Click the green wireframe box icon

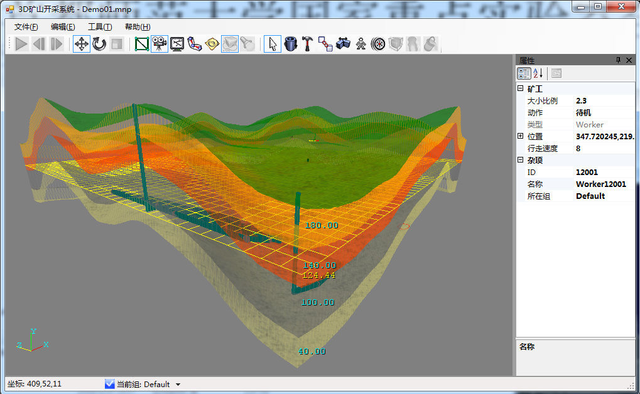[142, 44]
